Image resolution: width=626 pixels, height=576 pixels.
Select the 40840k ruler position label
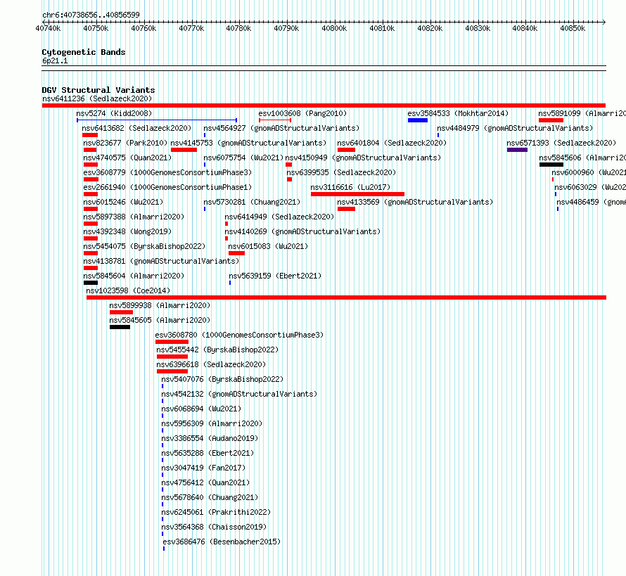tap(525, 28)
